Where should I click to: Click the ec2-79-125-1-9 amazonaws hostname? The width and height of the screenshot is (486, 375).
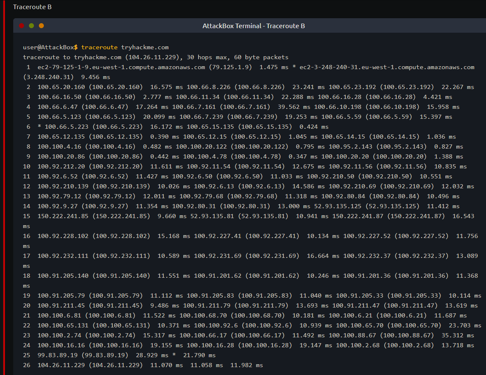[x=121, y=67]
